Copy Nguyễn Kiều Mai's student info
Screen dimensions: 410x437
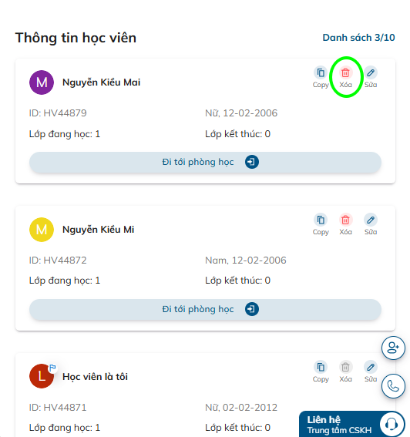[321, 77]
